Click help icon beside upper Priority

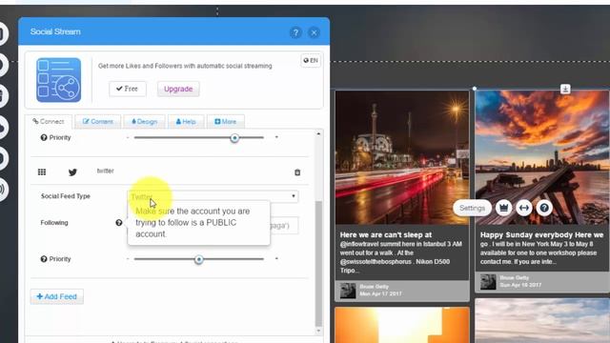click(44, 137)
